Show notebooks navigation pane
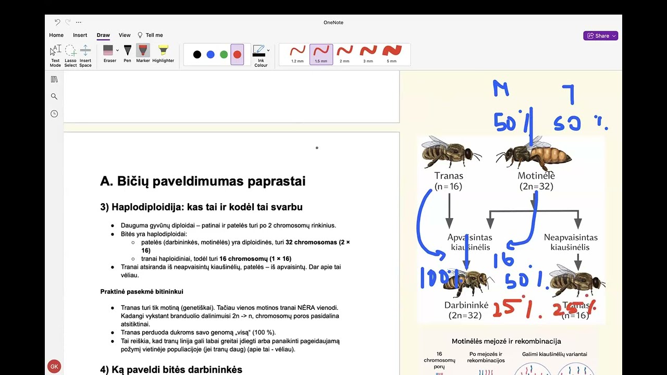667x375 pixels. click(x=54, y=79)
